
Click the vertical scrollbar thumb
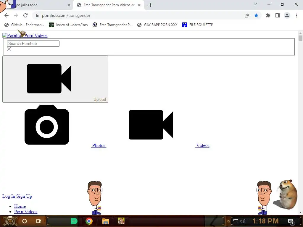coord(300,38)
